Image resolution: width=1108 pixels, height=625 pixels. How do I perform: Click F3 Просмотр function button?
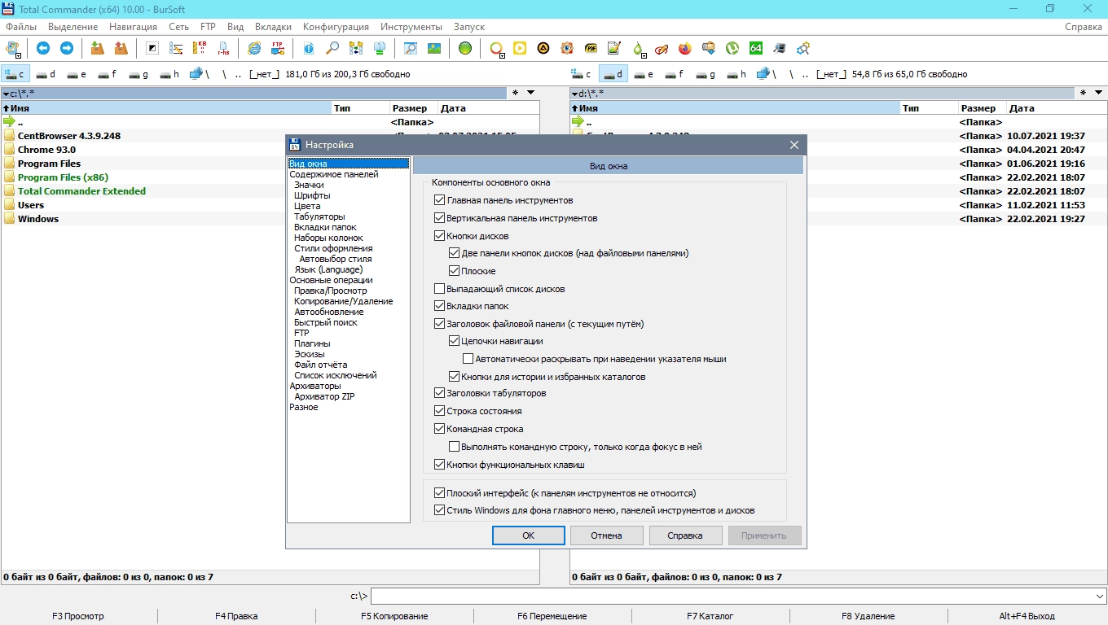pyautogui.click(x=78, y=616)
